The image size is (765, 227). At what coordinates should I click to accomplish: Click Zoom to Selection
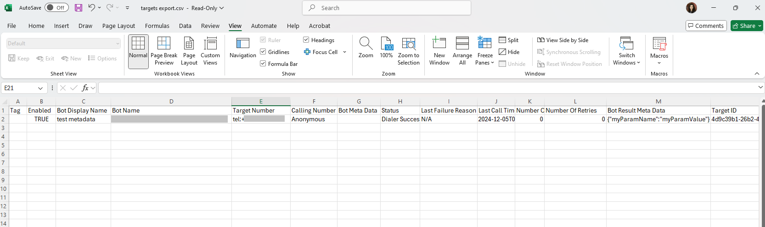(x=409, y=51)
